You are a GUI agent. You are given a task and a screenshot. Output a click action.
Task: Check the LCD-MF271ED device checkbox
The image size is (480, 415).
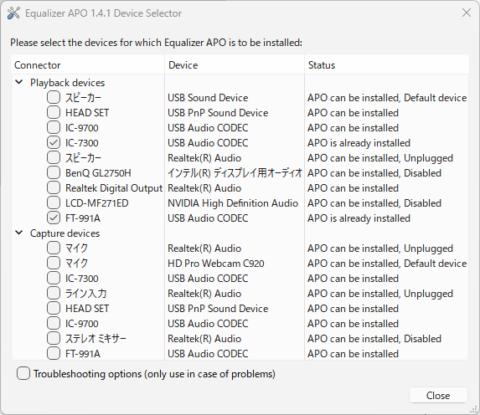point(54,202)
